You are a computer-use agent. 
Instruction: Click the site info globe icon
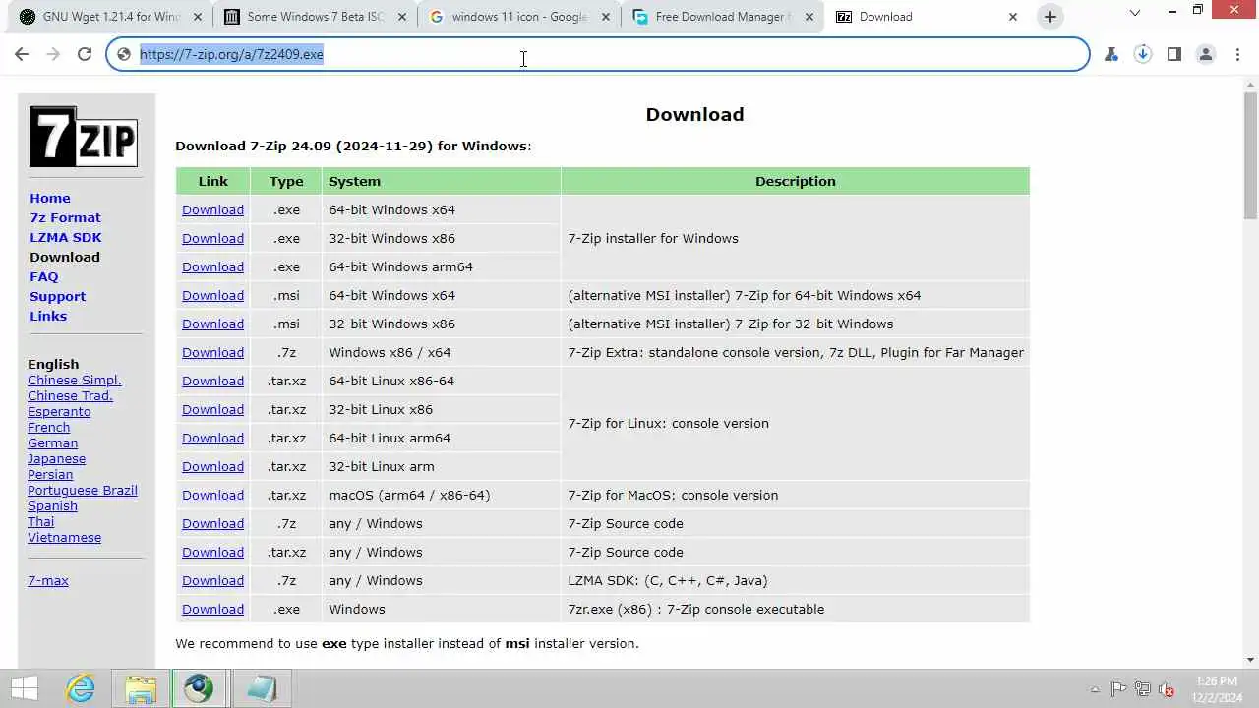tap(124, 54)
